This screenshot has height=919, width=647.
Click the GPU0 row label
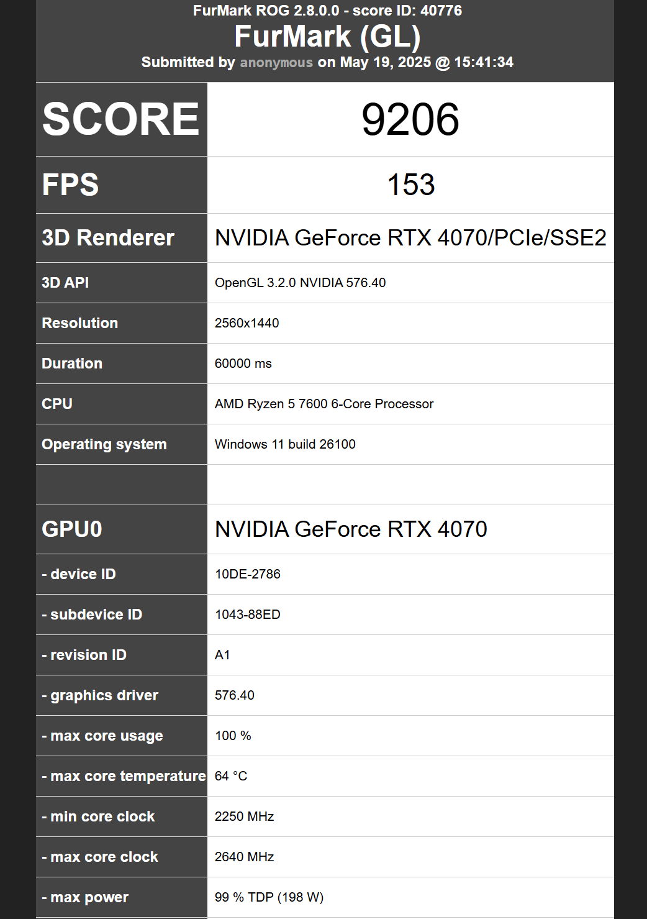coord(72,529)
